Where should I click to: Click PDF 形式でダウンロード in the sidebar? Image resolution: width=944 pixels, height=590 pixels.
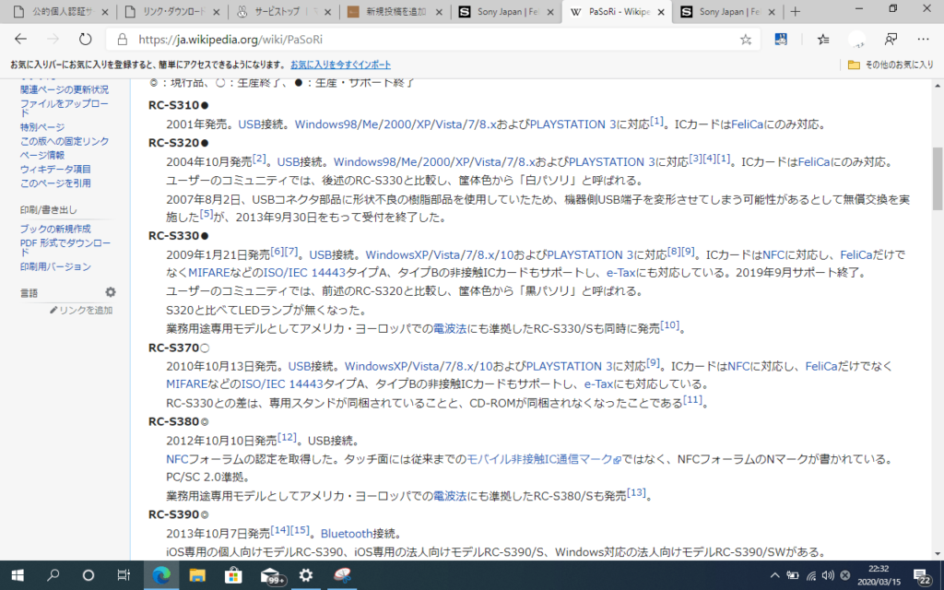[65, 247]
